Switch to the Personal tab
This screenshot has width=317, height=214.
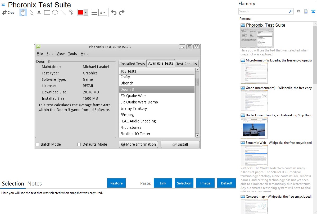click(x=245, y=19)
